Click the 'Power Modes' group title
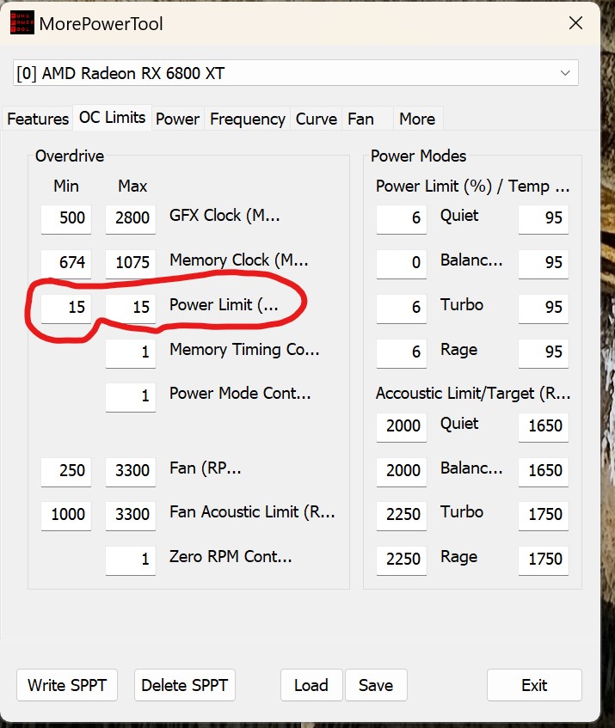Image resolution: width=615 pixels, height=728 pixels. [x=419, y=156]
